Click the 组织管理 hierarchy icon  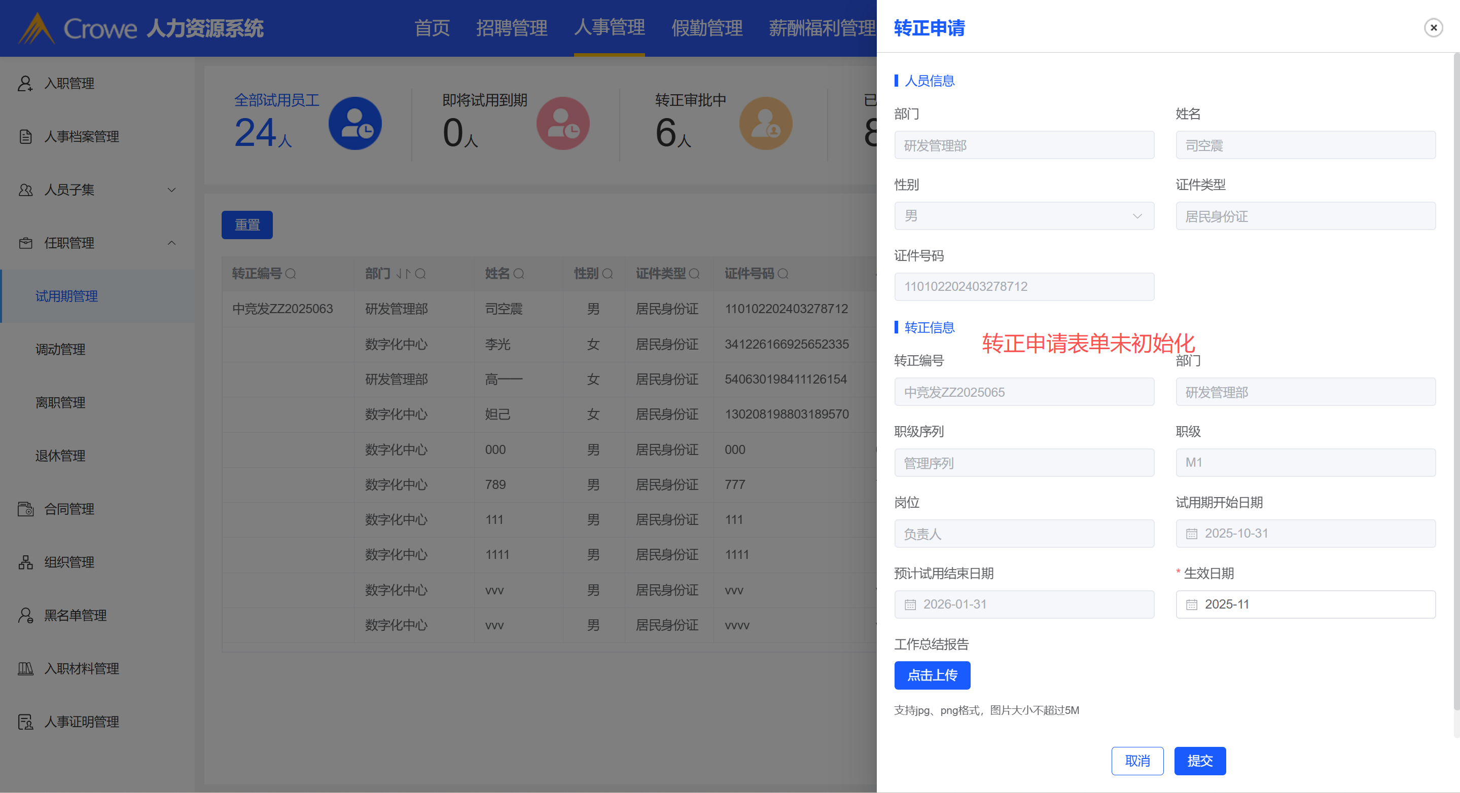[x=25, y=562]
